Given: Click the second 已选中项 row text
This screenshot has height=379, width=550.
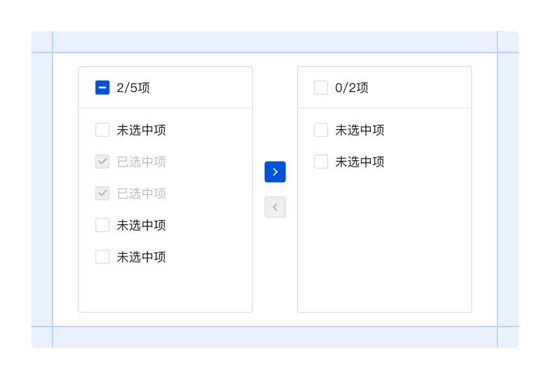Looking at the screenshot, I should [140, 193].
